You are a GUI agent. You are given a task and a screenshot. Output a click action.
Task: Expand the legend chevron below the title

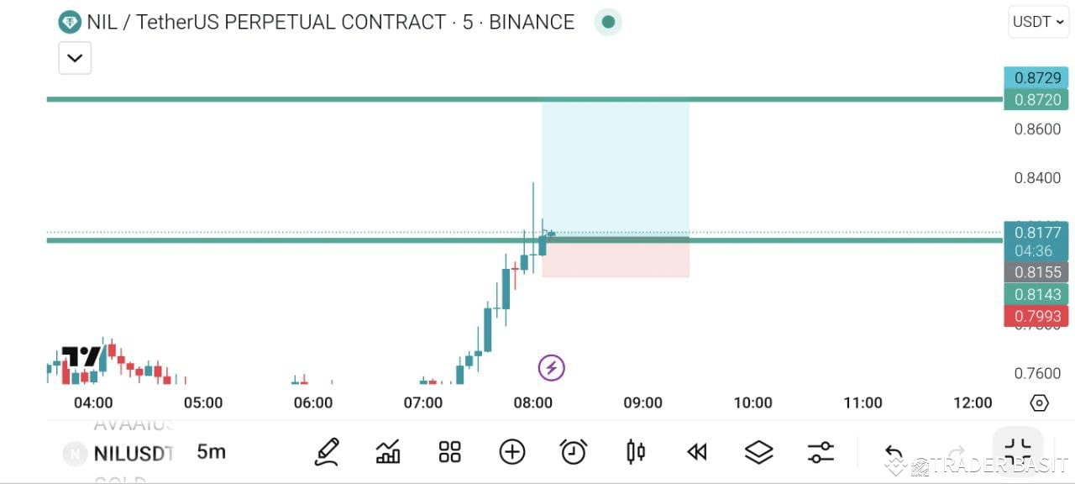[75, 58]
